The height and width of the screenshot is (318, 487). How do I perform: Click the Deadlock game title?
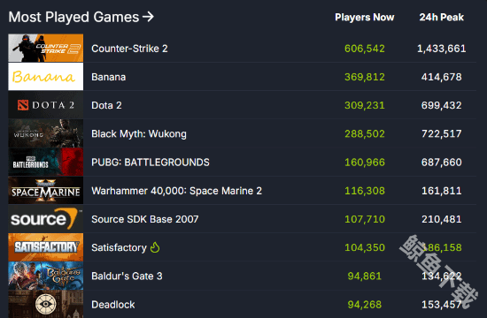tap(113, 305)
